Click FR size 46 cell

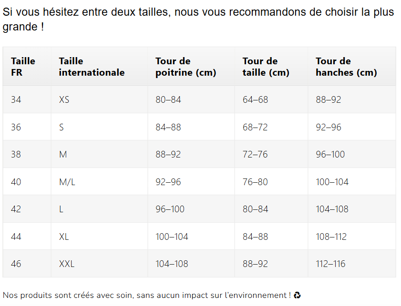tap(16, 264)
